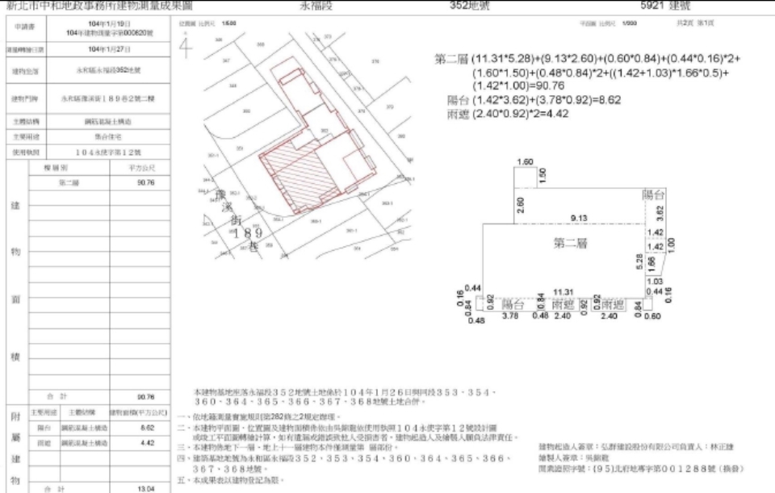Click the 9.13 dimension on the floor plan
This screenshot has height=493, width=775.
click(x=578, y=218)
